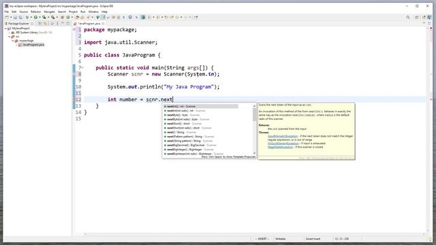Open the Help menu

pyautogui.click(x=104, y=12)
